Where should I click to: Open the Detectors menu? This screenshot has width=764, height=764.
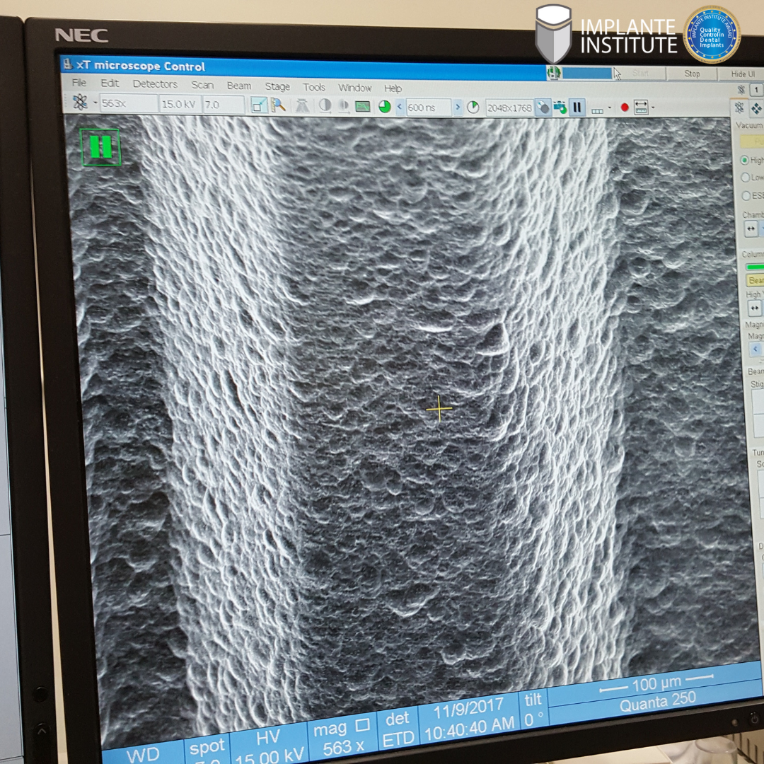tap(155, 84)
